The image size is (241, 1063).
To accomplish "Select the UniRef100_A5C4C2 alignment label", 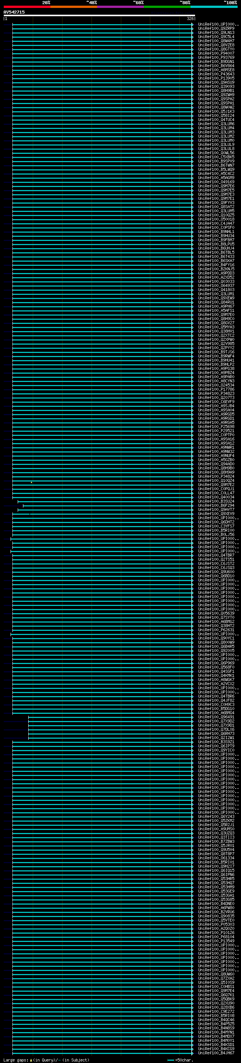I will (x=216, y=174).
